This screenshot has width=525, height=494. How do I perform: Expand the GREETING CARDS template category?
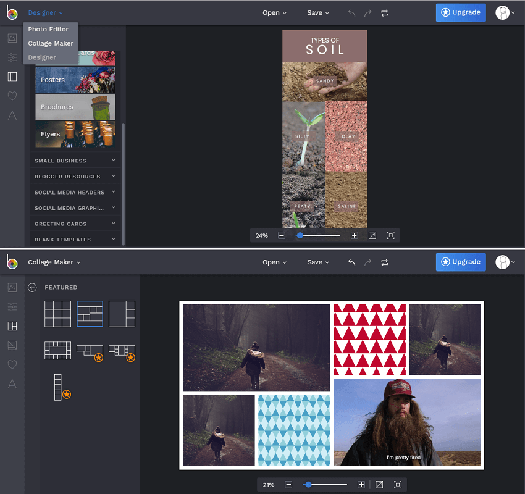pos(75,224)
